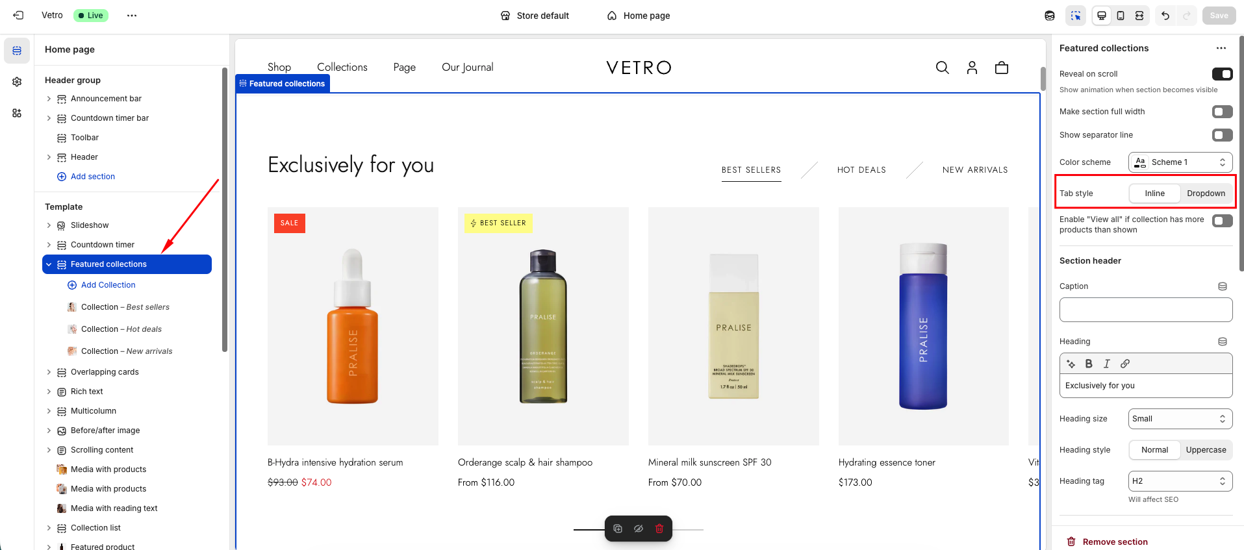The image size is (1244, 550).
Task: Click the undo arrow icon
Action: tap(1165, 16)
